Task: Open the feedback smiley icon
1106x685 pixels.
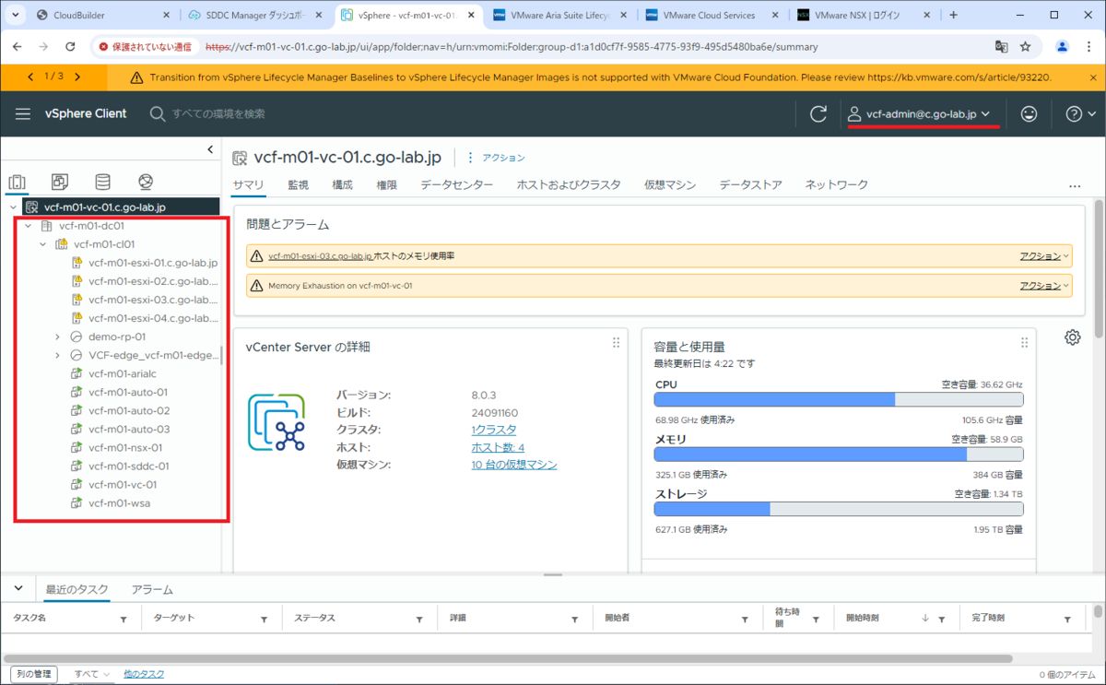Action: tap(1029, 113)
